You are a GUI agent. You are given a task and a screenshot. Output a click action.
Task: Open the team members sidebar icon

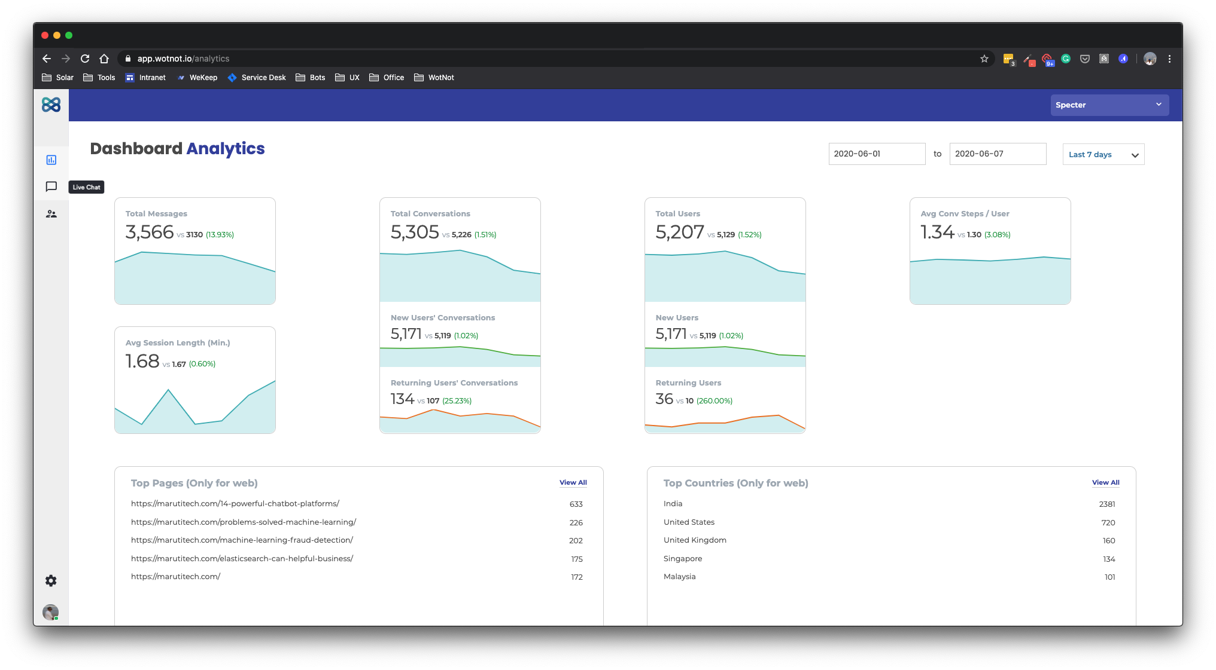[51, 214]
